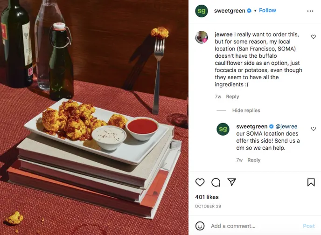This screenshot has width=321, height=235.
Task: Open comment bubble icon under post
Action: 216,182
